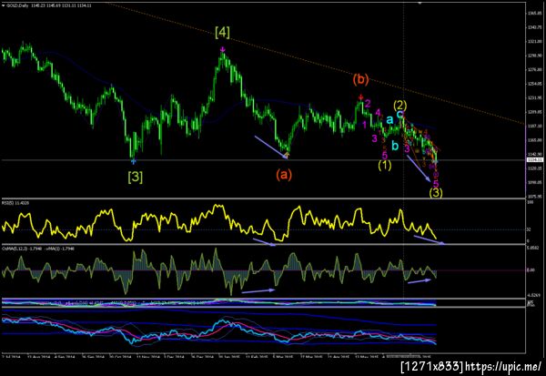
Task: Select the yellow (3) wave label
Action: tap(436, 193)
